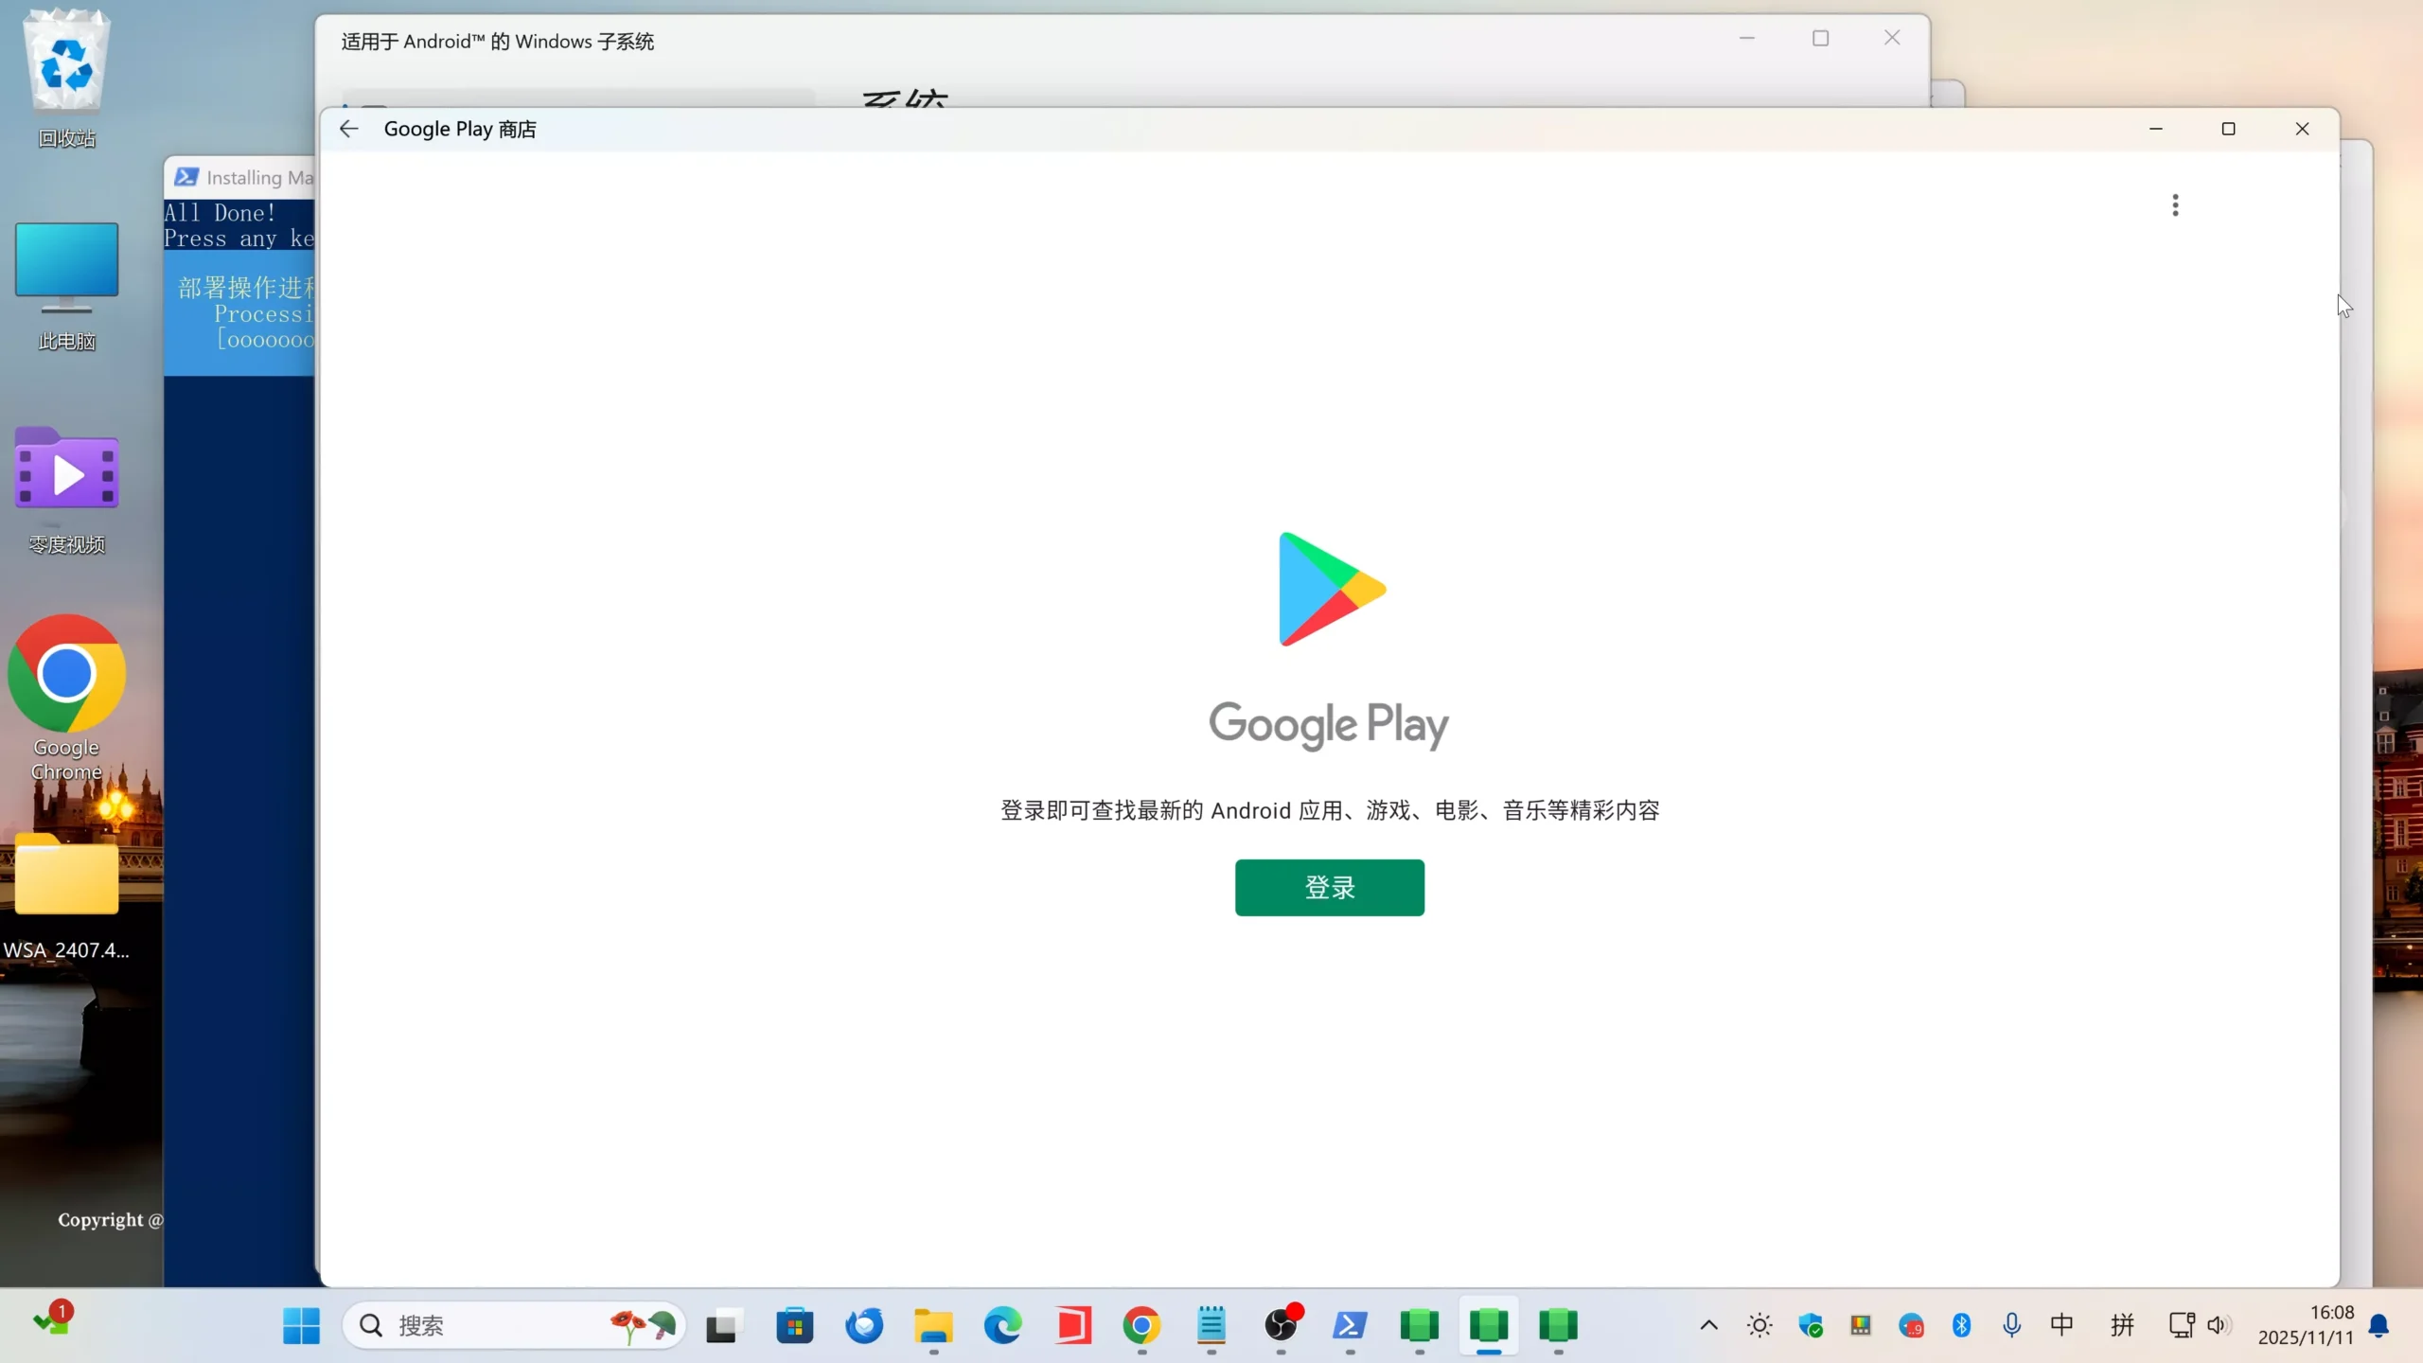This screenshot has width=2423, height=1363.
Task: Open the three-dot overflow menu
Action: (2175, 205)
